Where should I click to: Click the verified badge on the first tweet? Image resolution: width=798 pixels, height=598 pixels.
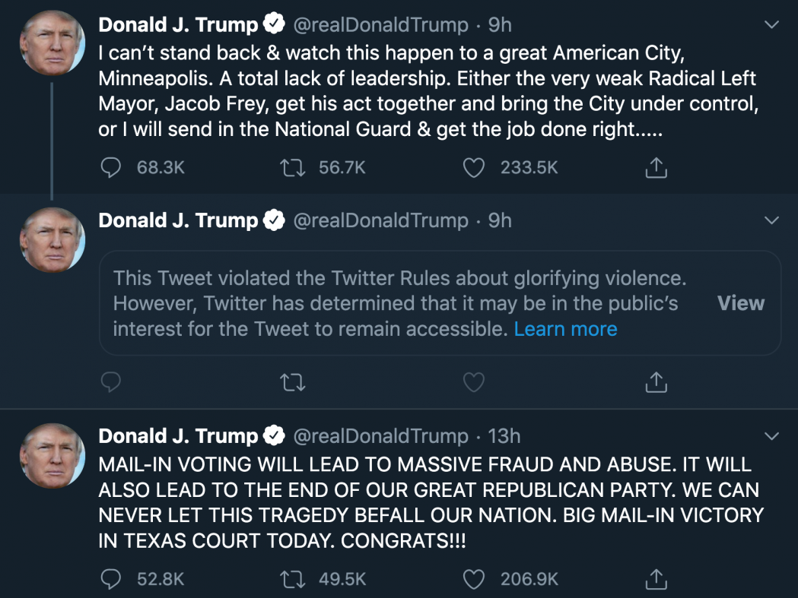click(x=272, y=24)
